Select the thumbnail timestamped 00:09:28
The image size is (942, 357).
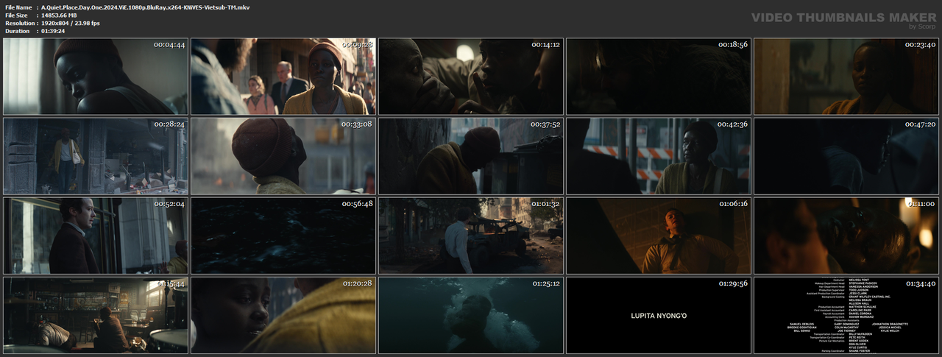click(x=283, y=77)
